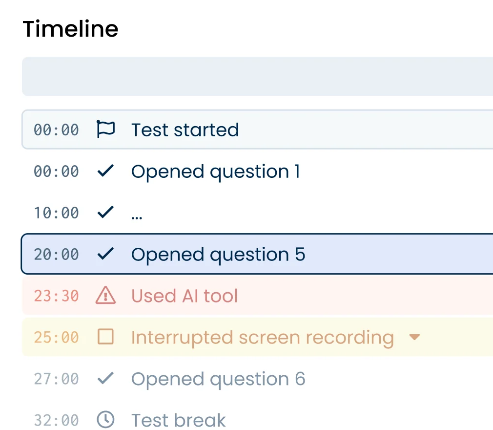
Task: Collapse the highlighted Opened question 5 entry
Action: pos(218,254)
